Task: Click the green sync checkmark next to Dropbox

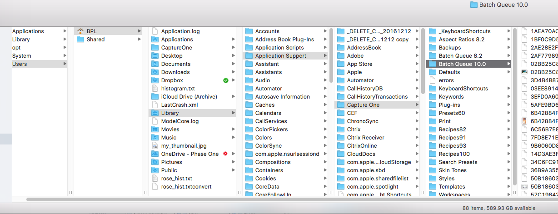Action: (x=226, y=80)
